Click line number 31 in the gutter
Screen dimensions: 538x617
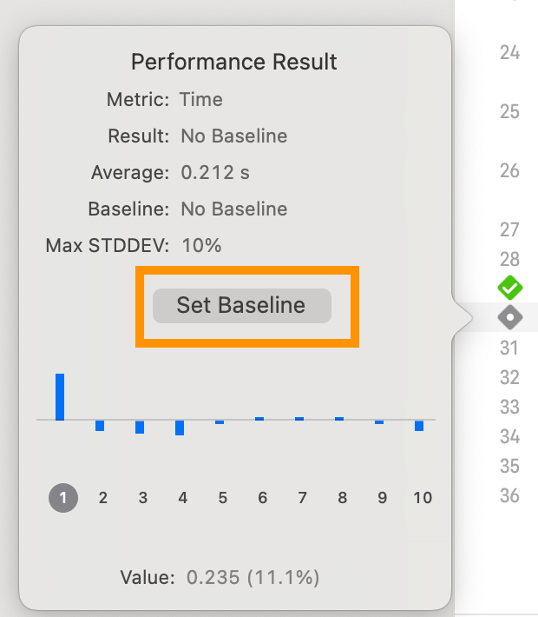point(509,348)
